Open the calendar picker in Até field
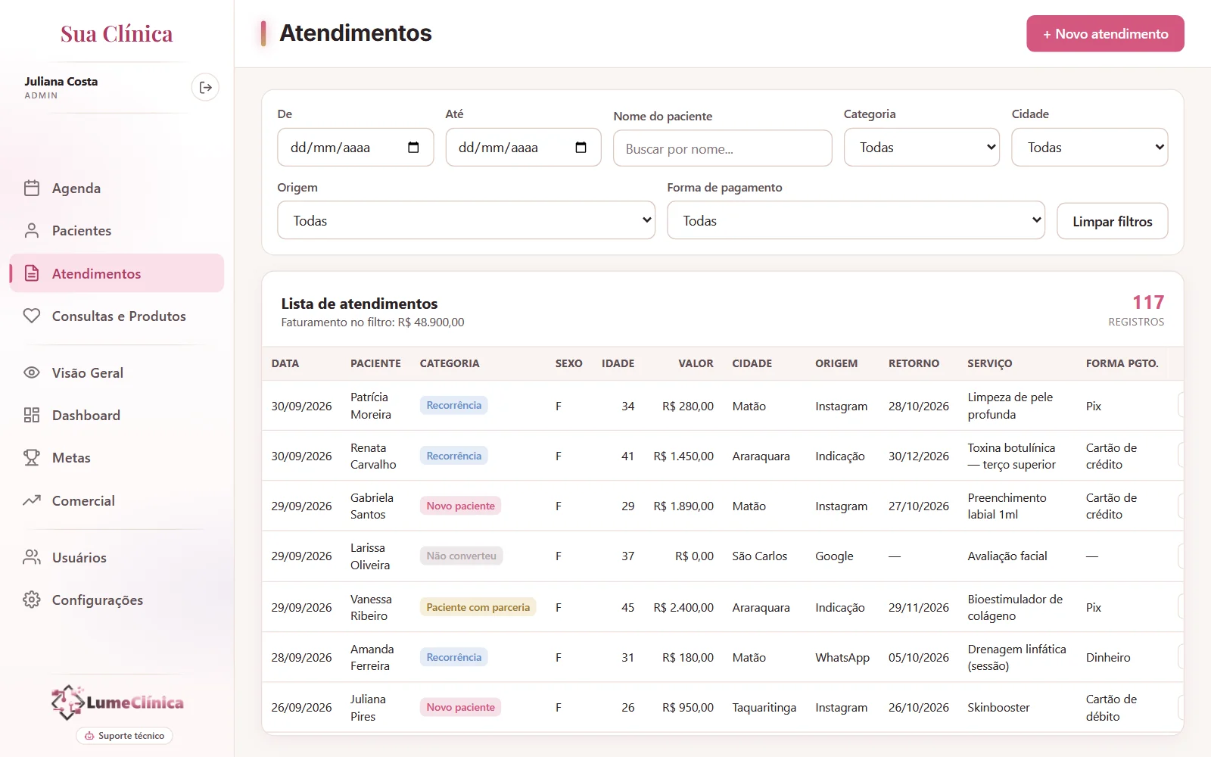The height and width of the screenshot is (757, 1211). pos(581,147)
